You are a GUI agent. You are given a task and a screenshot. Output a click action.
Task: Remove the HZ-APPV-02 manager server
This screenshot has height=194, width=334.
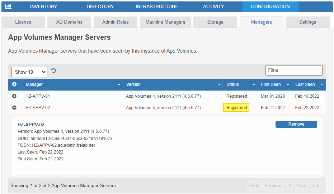[x=296, y=124]
